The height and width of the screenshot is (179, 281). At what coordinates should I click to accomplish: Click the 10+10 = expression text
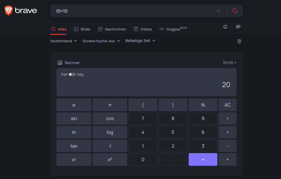tap(230, 63)
